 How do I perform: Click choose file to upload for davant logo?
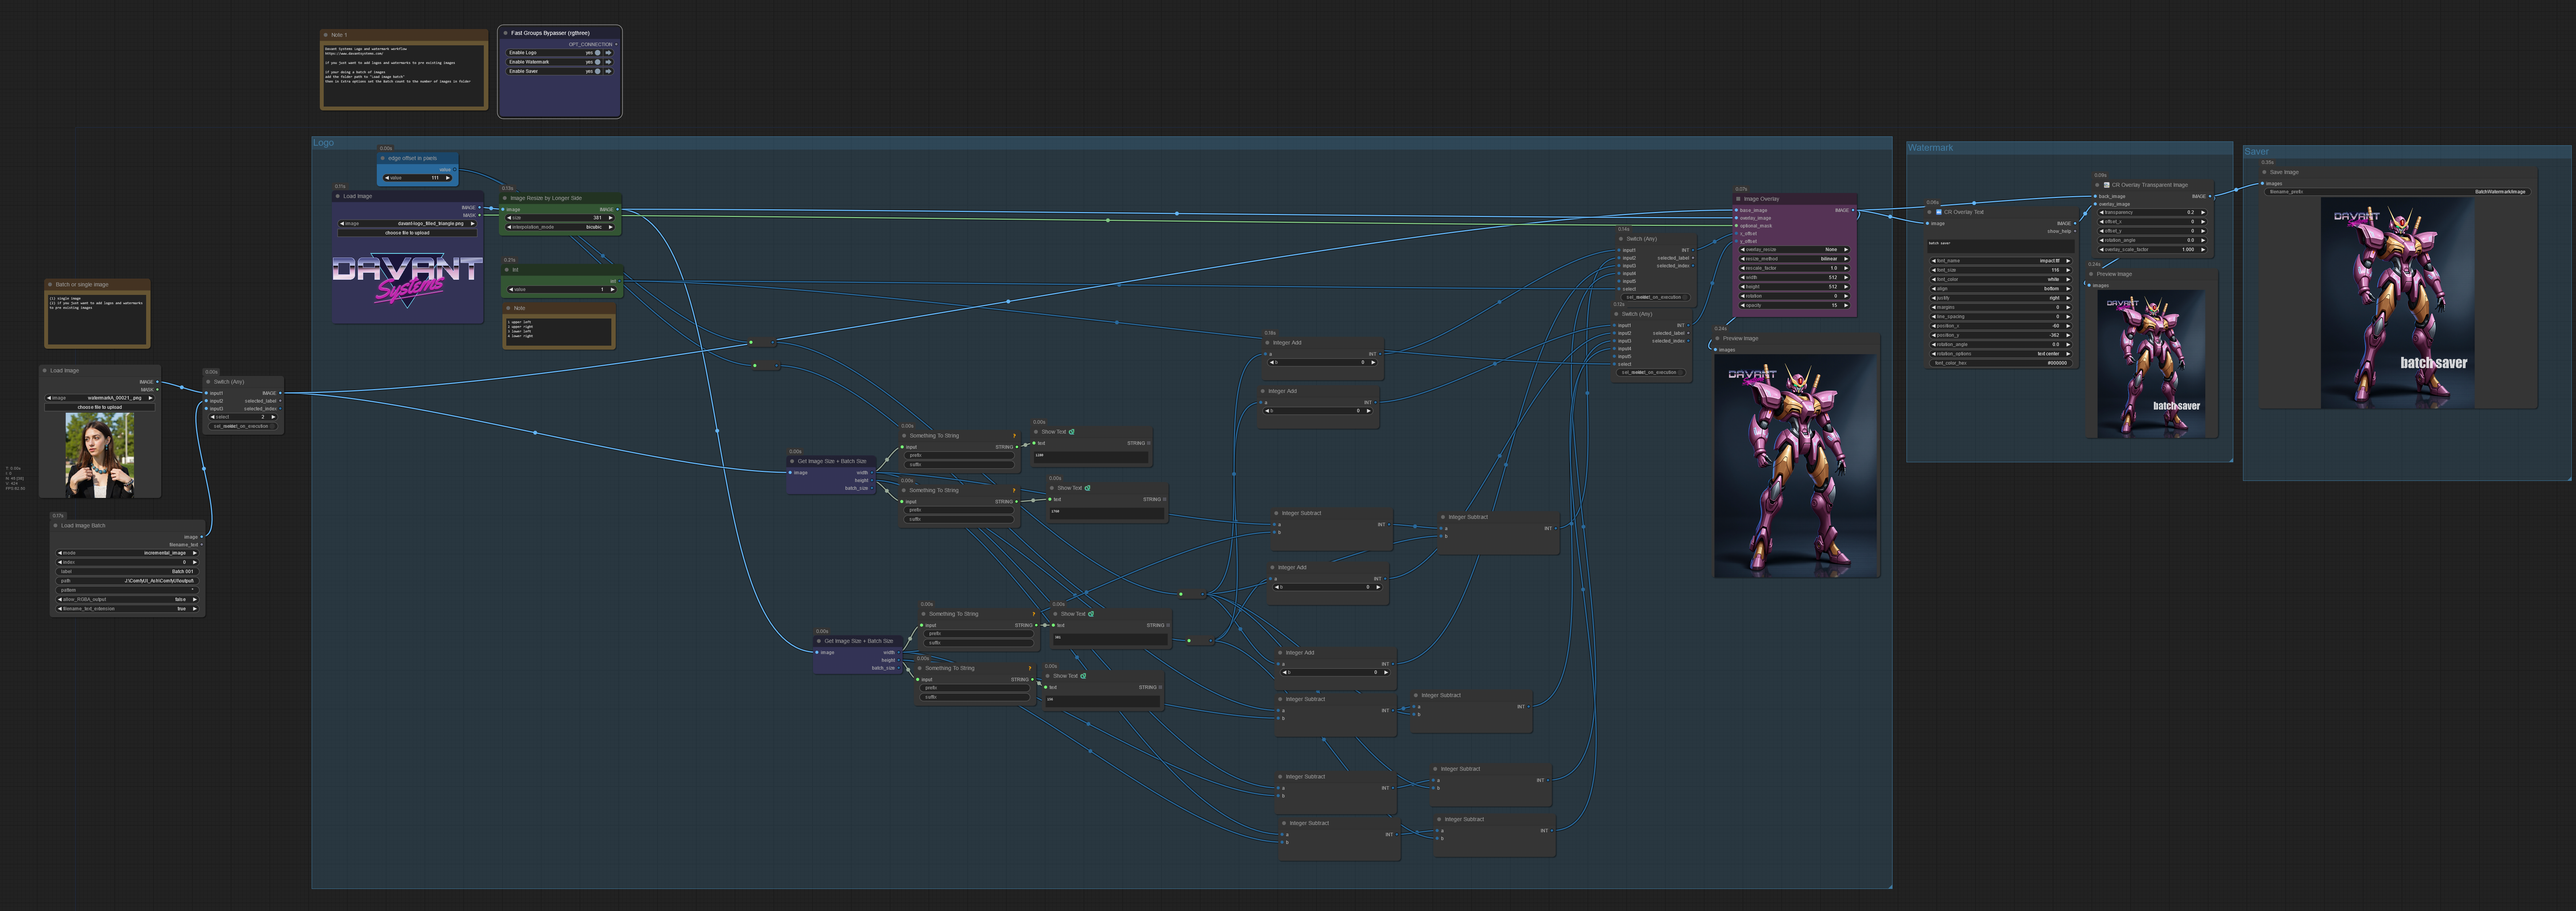(x=407, y=233)
